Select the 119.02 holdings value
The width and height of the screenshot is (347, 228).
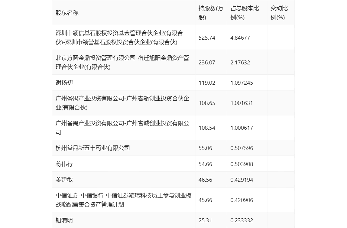(207, 83)
